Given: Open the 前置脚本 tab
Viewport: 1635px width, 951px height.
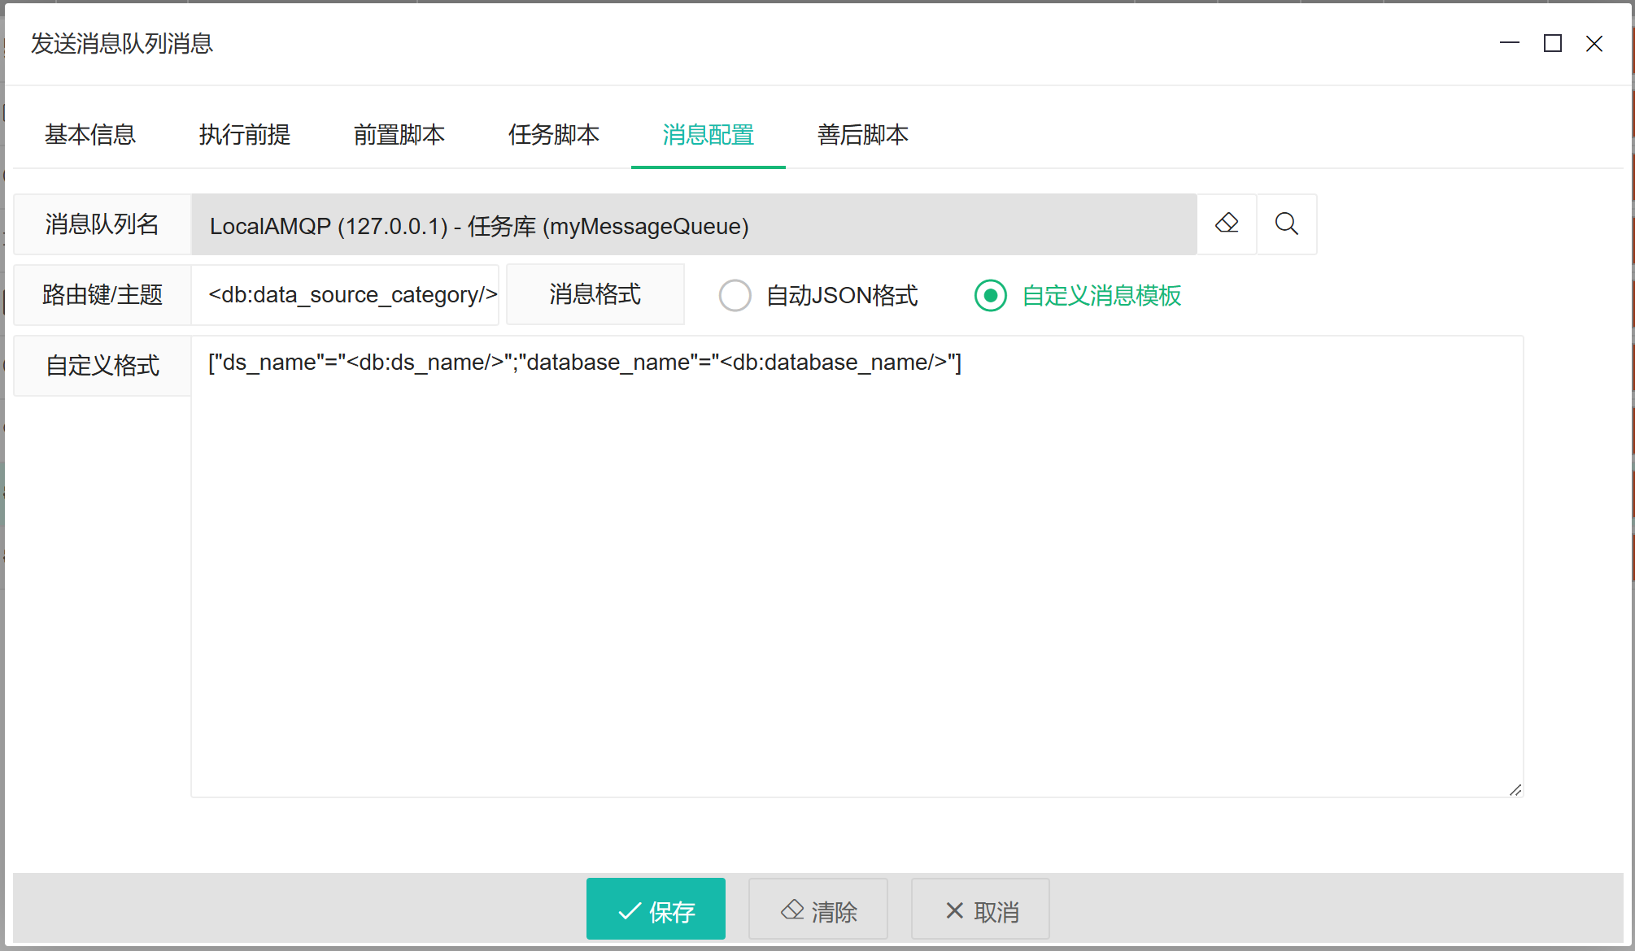Looking at the screenshot, I should click(399, 135).
